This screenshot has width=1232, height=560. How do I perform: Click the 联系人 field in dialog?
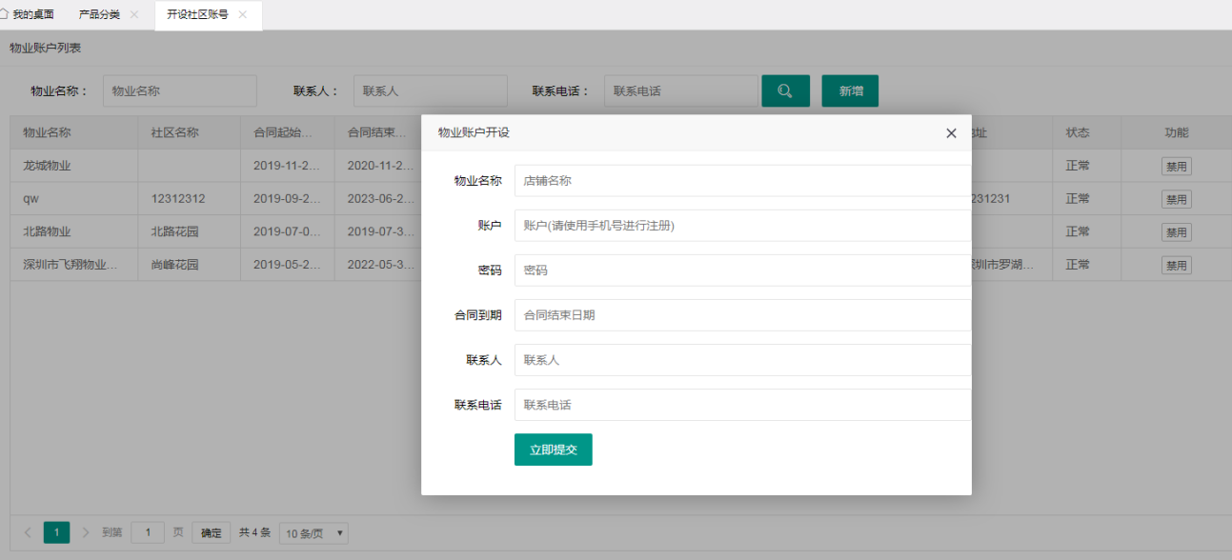(741, 360)
